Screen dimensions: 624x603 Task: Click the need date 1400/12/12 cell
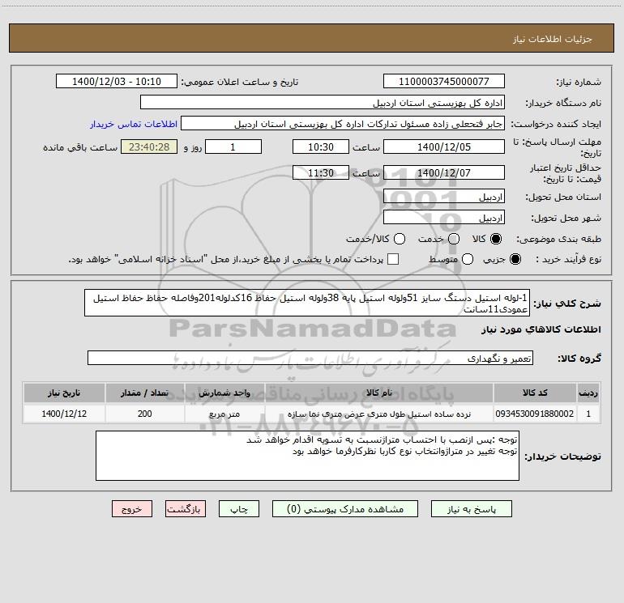point(64,414)
